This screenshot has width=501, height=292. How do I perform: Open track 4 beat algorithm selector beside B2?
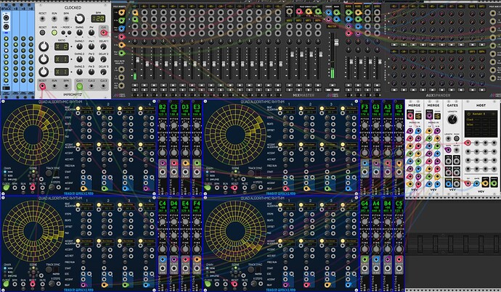coord(150,109)
